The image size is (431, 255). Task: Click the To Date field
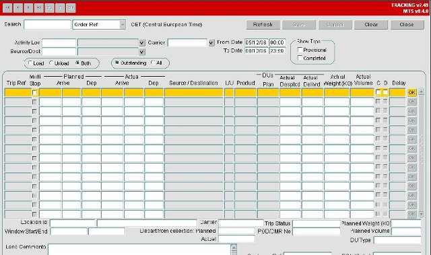pos(256,50)
